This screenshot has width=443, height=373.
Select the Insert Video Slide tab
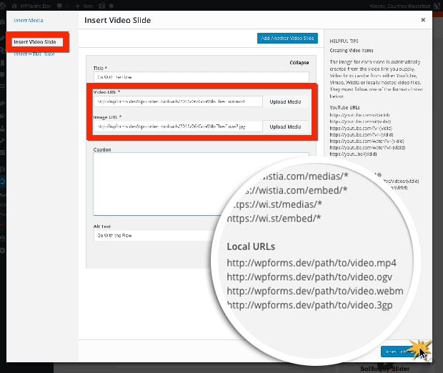pos(35,42)
